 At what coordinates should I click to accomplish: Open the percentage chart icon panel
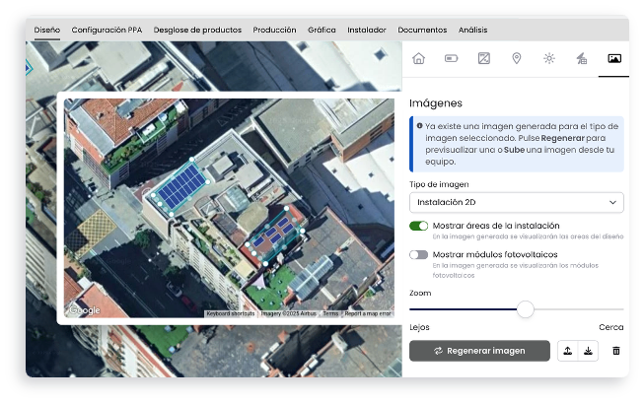point(484,59)
